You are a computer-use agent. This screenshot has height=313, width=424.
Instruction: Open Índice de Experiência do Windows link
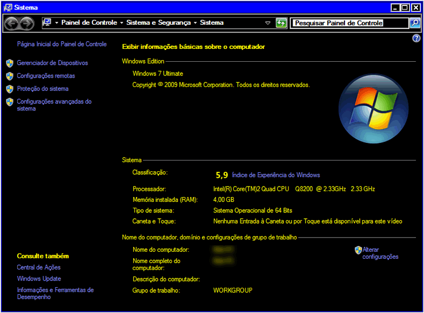pyautogui.click(x=276, y=175)
